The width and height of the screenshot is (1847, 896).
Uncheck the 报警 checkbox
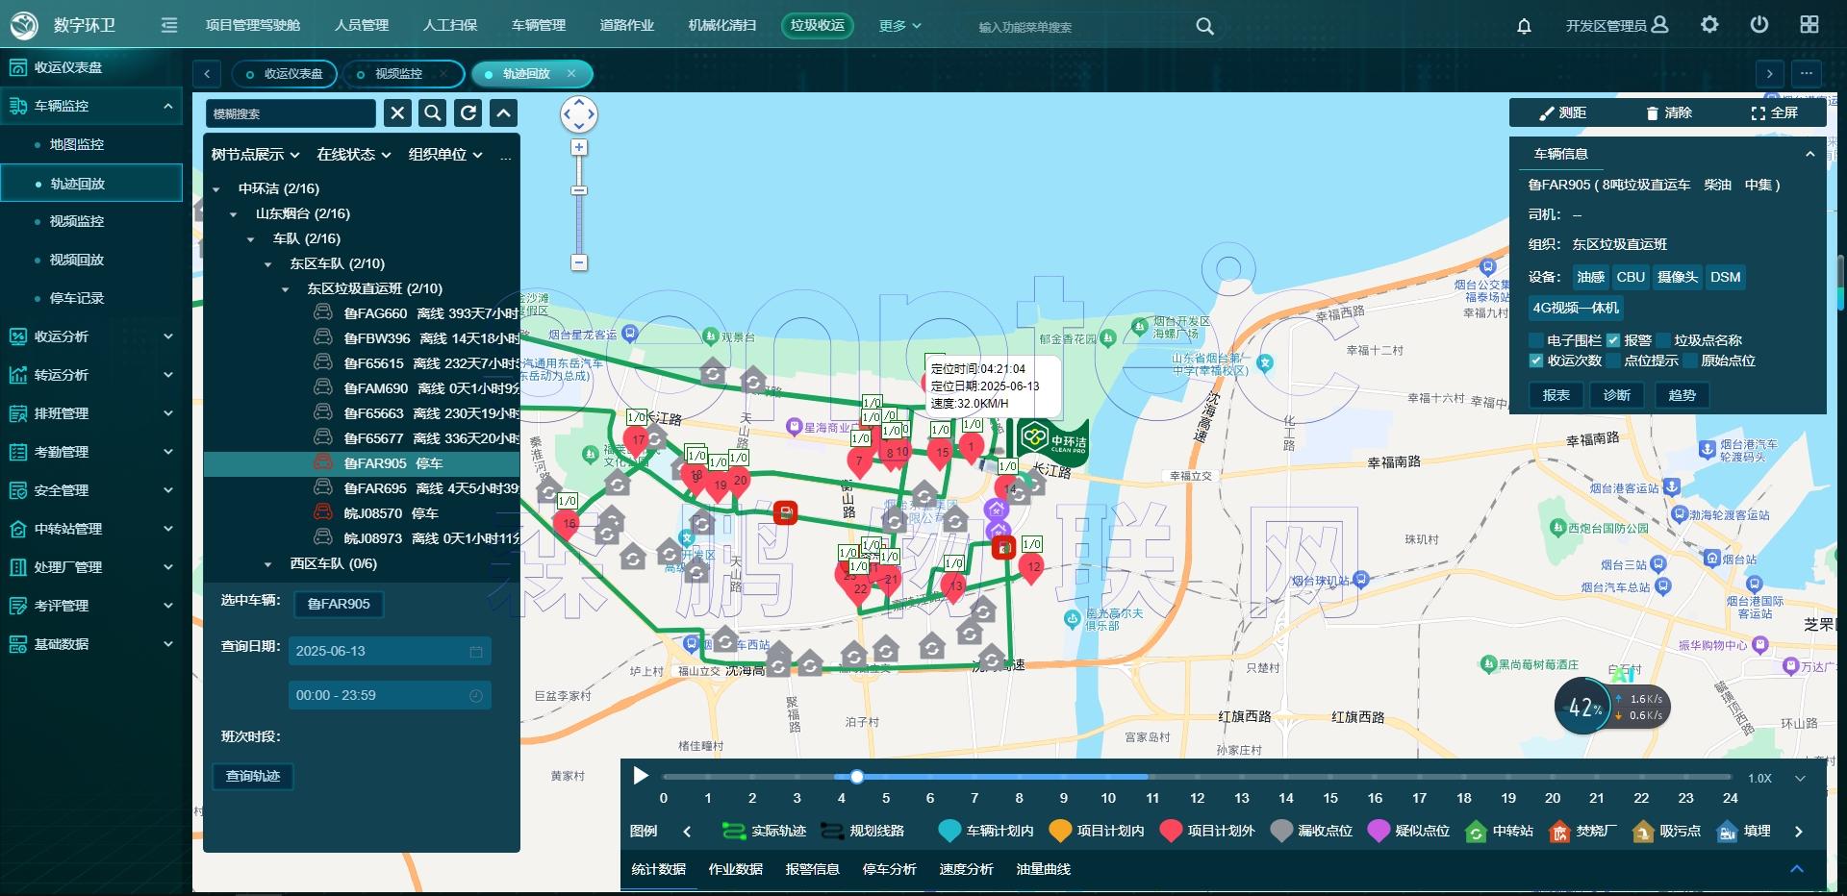click(1613, 340)
